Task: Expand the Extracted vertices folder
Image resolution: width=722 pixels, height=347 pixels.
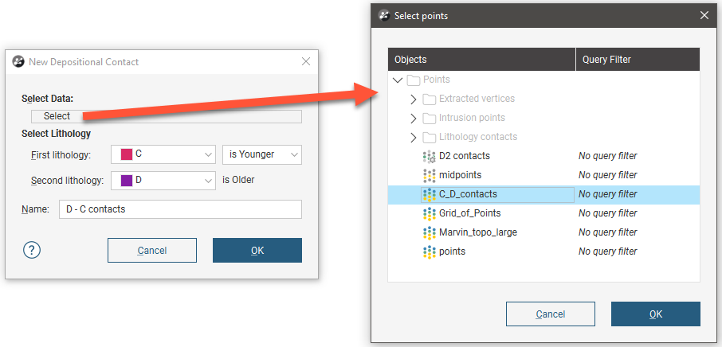Action: [413, 99]
